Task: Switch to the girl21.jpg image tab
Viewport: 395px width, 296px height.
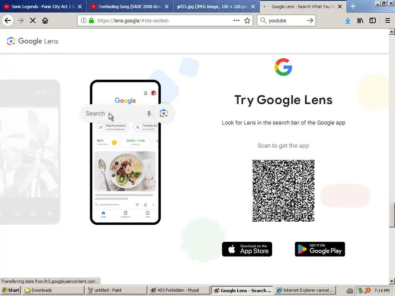Action: [x=212, y=7]
